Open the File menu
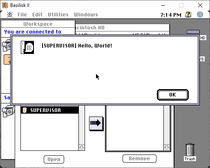Viewport: 210px width, 168px height. click(x=22, y=15)
